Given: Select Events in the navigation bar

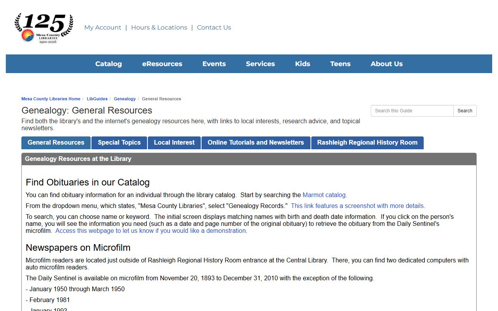Looking at the screenshot, I should pos(214,64).
